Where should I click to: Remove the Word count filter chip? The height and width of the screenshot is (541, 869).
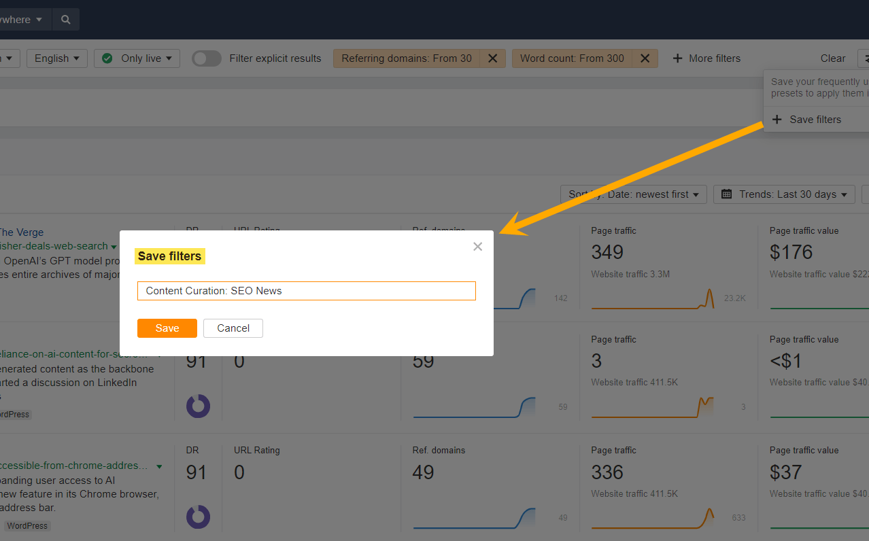coord(645,58)
